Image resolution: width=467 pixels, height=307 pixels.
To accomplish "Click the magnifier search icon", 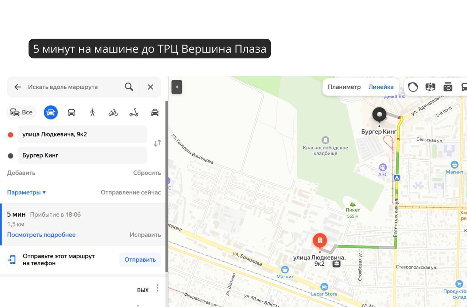I will pyautogui.click(x=129, y=87).
